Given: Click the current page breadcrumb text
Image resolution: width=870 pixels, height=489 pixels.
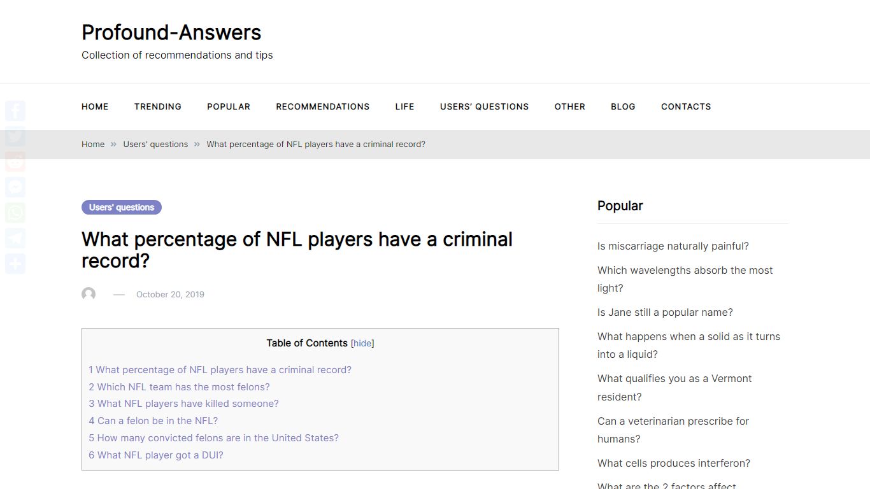Looking at the screenshot, I should coord(316,145).
